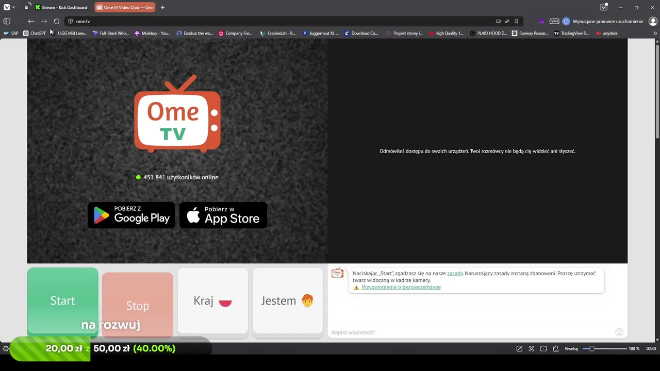Open the Projekt strony bookmark
Screen dimensions: 660x371
pos(404,33)
